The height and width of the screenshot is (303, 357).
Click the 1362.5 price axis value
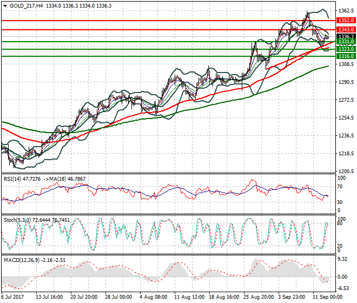(346, 11)
